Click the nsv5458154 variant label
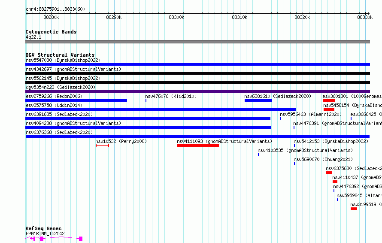The width and height of the screenshot is (382, 243). point(352,105)
